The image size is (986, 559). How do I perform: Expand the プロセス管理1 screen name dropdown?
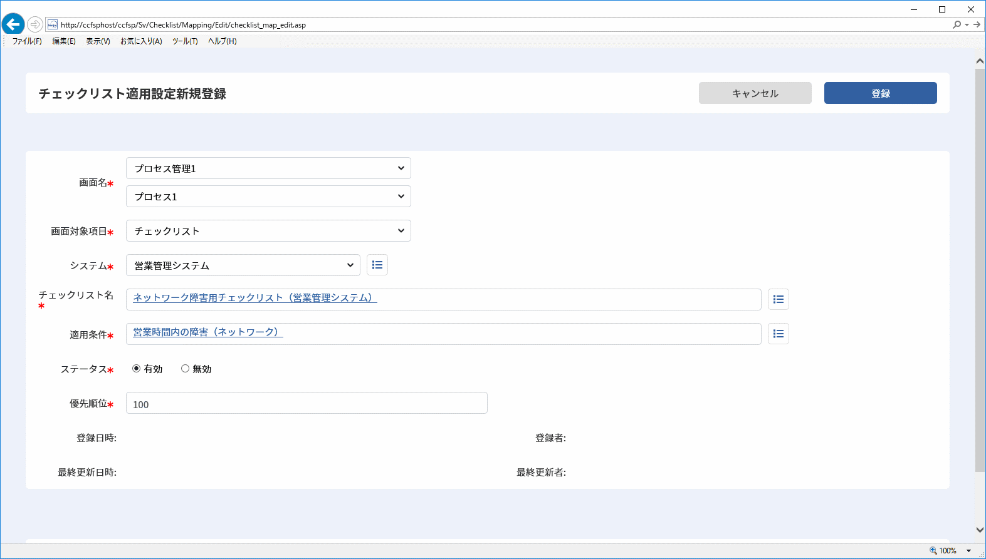click(268, 168)
